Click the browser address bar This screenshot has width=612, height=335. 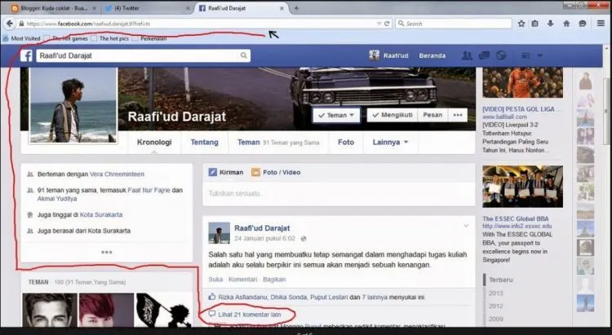click(x=199, y=24)
